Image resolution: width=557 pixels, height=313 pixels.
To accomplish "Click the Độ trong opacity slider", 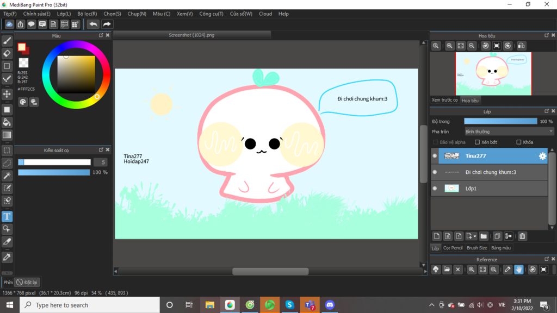I will point(500,121).
